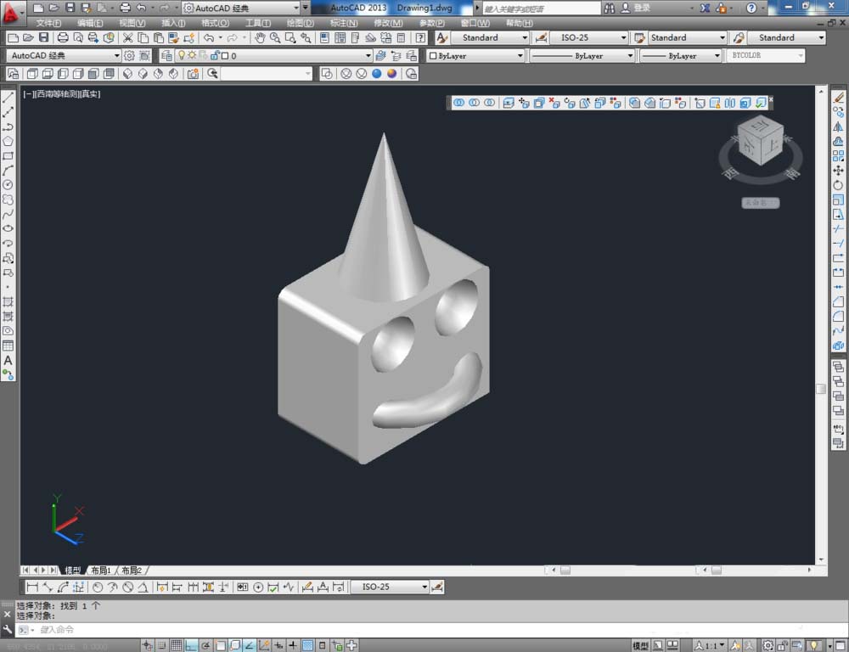The image size is (849, 652).
Task: Open the lineweight ByLayer dropdown
Action: click(681, 55)
